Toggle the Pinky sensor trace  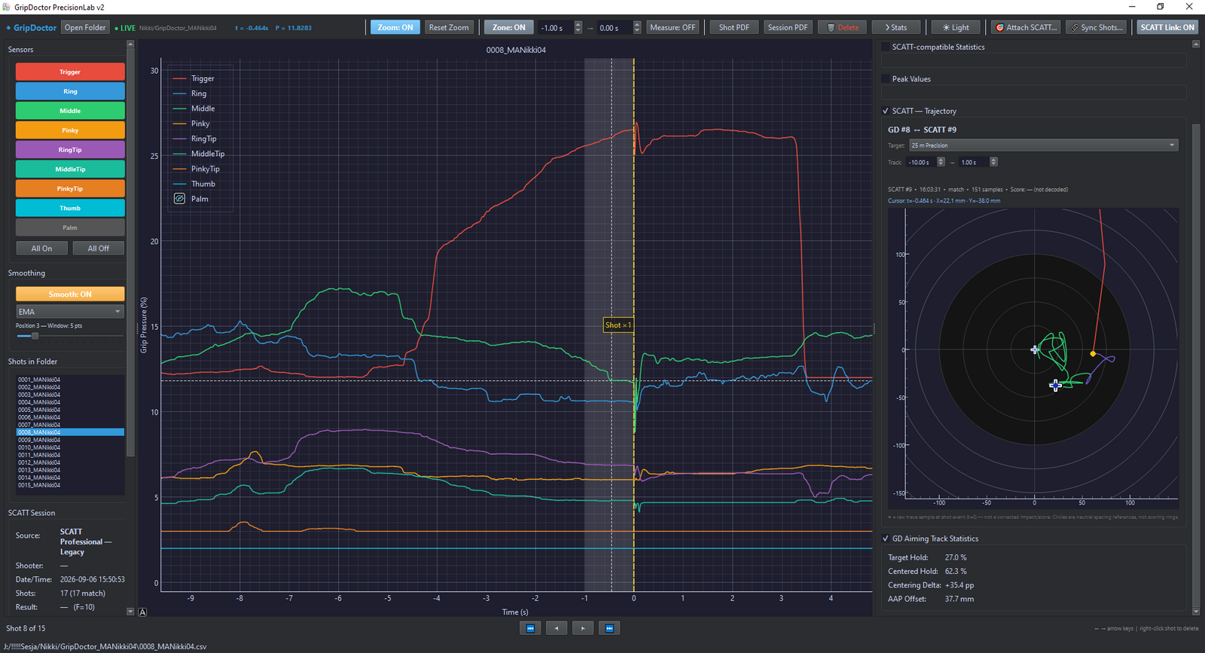click(70, 130)
